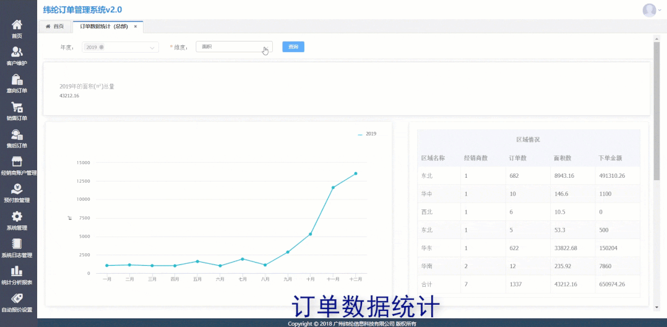The width and height of the screenshot is (667, 327).
Task: Click the 区域名称 column header
Action: 433,158
